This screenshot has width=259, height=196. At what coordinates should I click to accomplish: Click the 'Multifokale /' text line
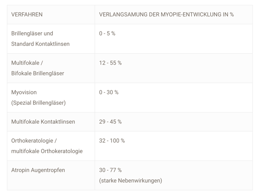[x=27, y=63]
